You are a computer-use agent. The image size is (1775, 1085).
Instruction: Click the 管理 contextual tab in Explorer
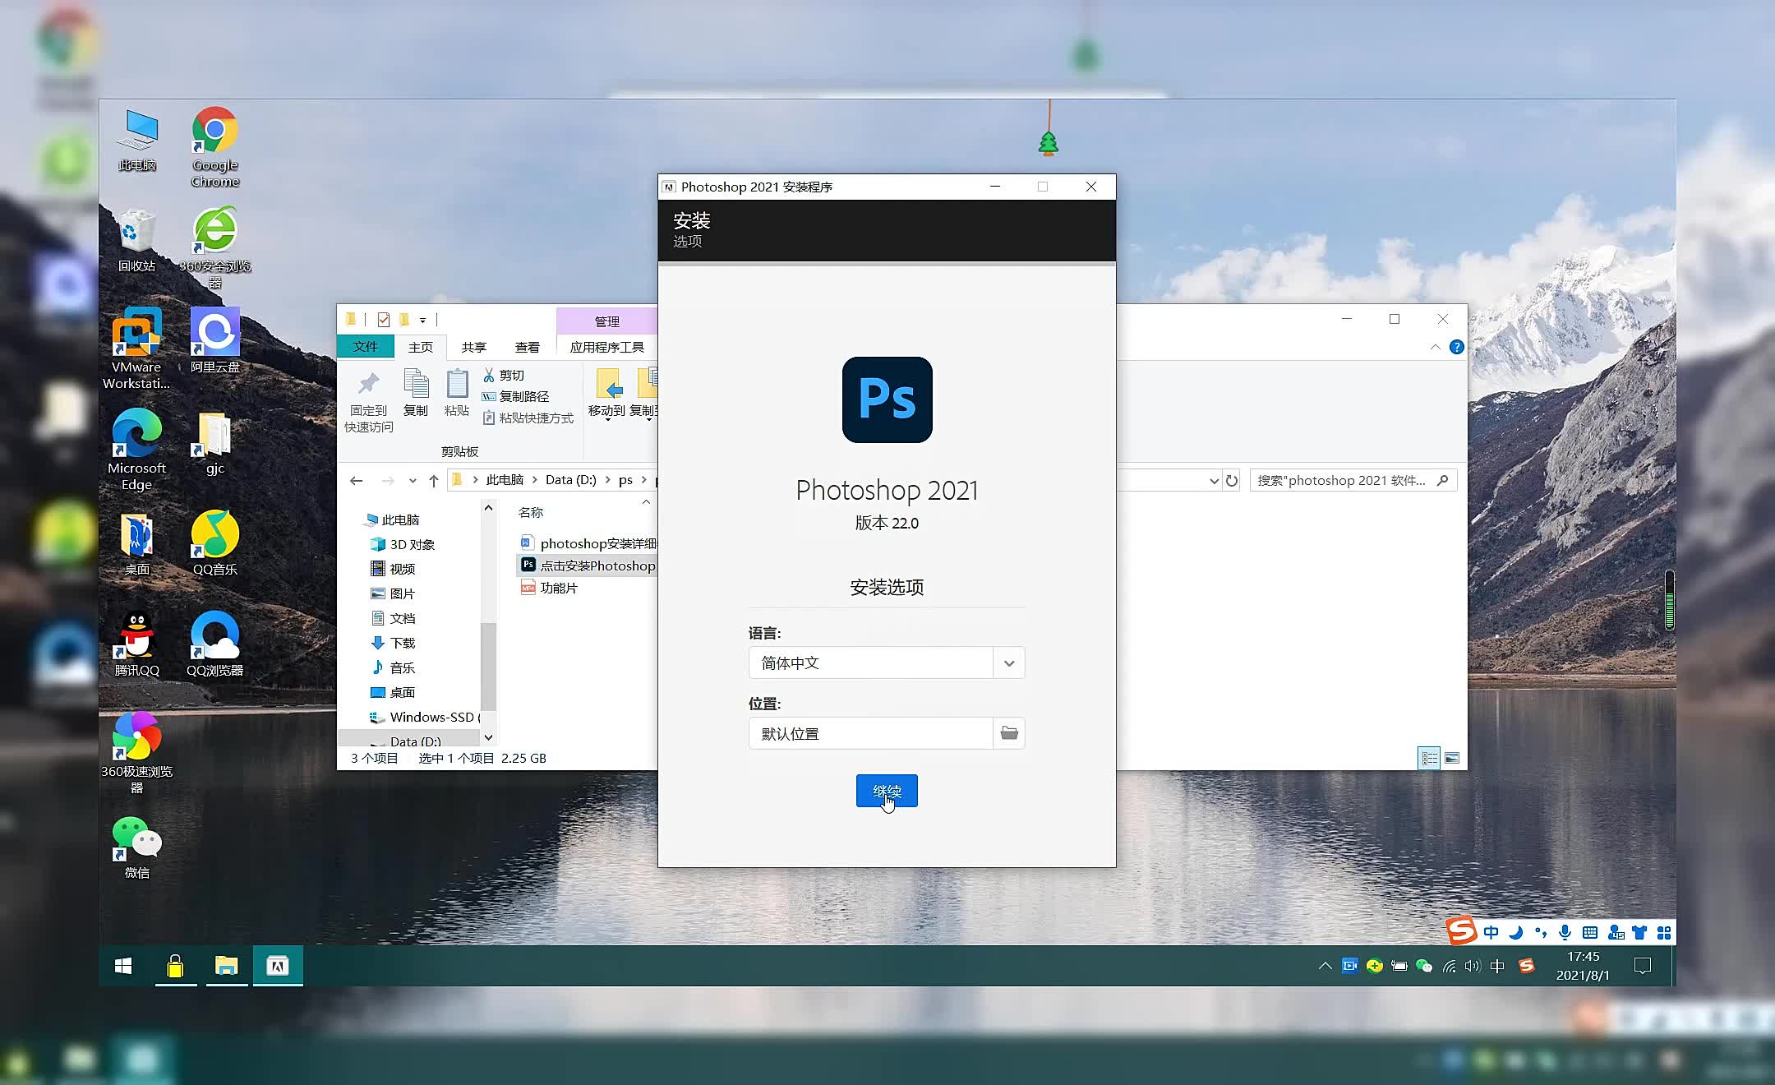click(x=607, y=321)
